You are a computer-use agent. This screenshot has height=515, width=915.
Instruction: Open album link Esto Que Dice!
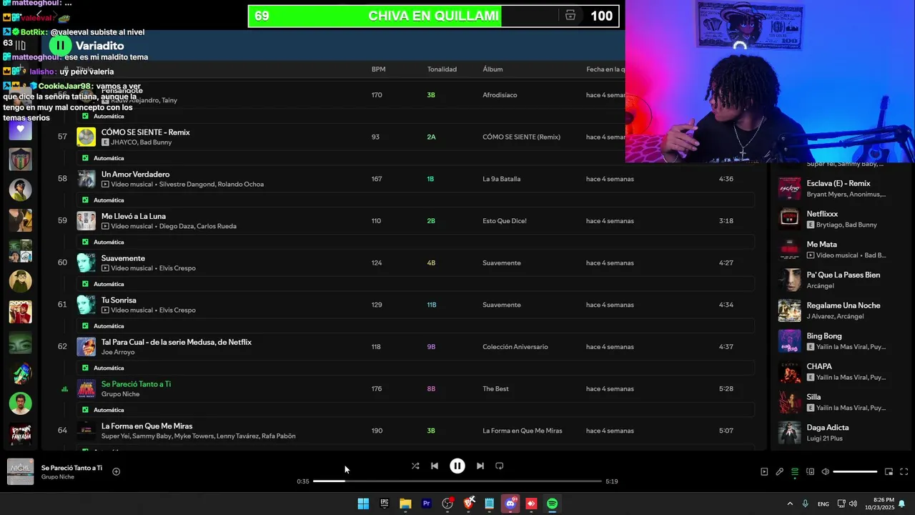505,221
